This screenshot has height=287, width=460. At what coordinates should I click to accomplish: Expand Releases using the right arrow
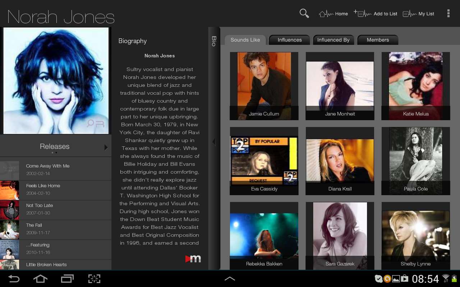(x=106, y=147)
